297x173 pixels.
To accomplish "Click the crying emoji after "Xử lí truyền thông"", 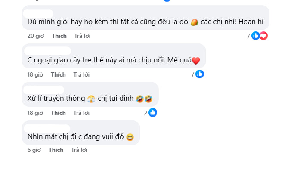I will (91, 99).
